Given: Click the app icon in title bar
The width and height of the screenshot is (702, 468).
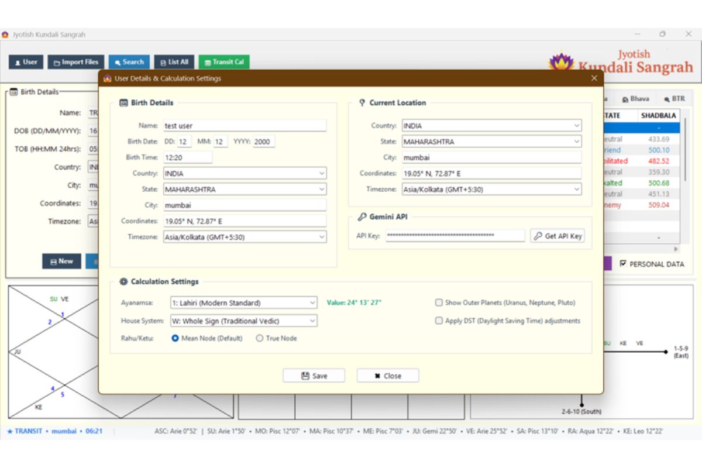Looking at the screenshot, I should click(5, 35).
